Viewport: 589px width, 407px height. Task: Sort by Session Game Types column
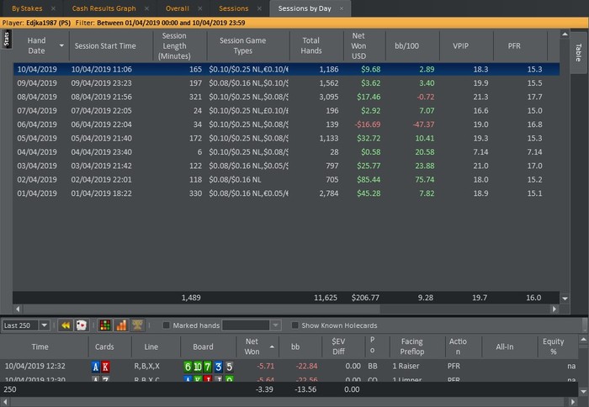tap(242, 45)
